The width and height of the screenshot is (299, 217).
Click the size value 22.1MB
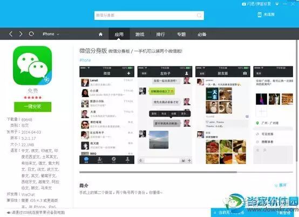point(28,145)
